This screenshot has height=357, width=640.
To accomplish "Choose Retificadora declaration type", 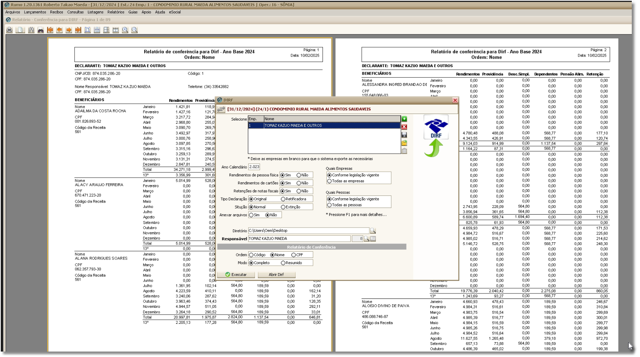I will pos(294,199).
